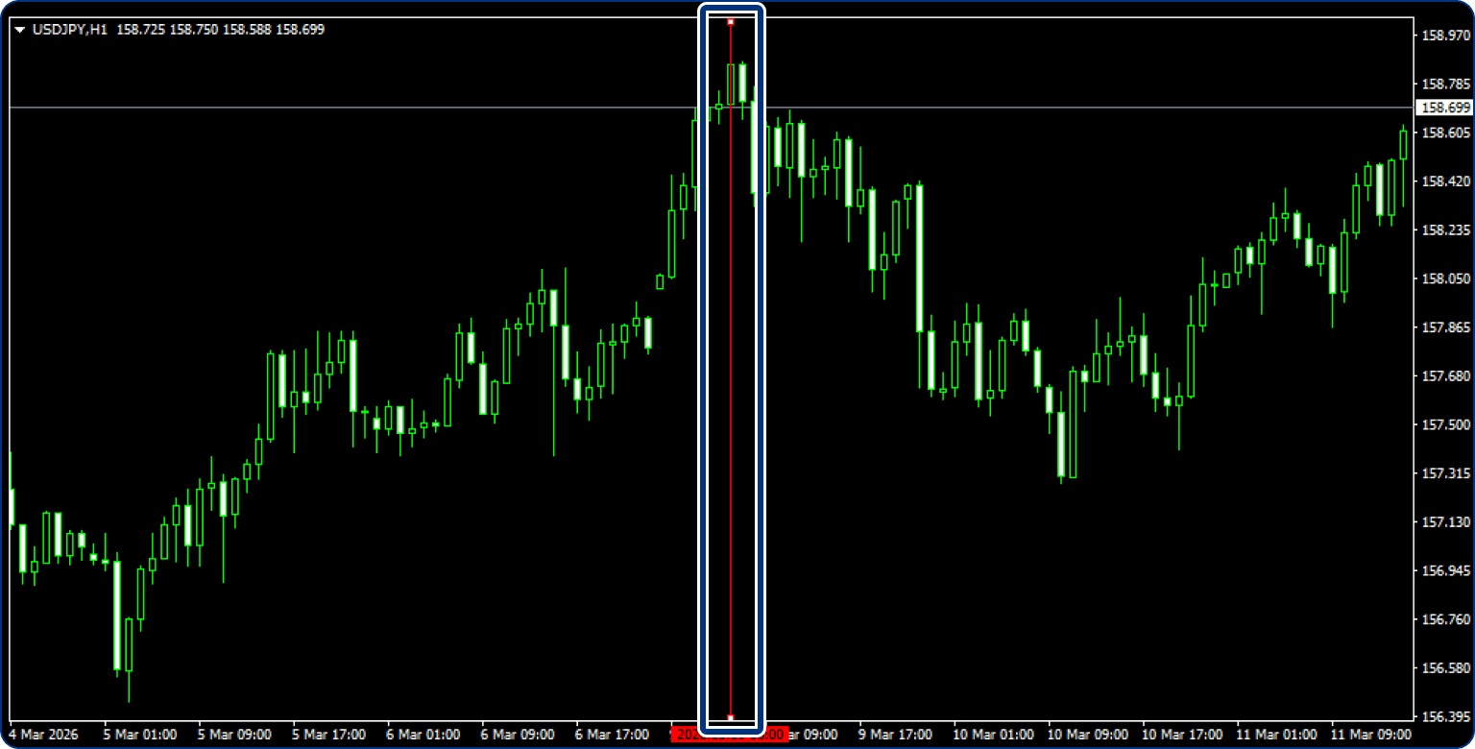Click the 158.050 price axis label
The image size is (1475, 749).
tap(1445, 278)
